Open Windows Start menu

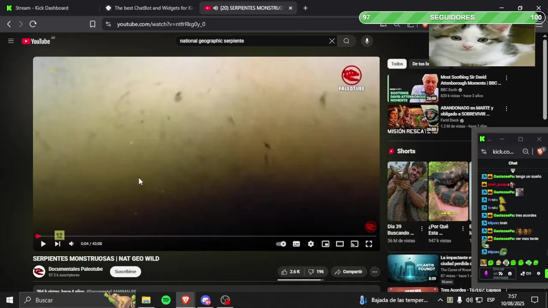(x=9, y=300)
